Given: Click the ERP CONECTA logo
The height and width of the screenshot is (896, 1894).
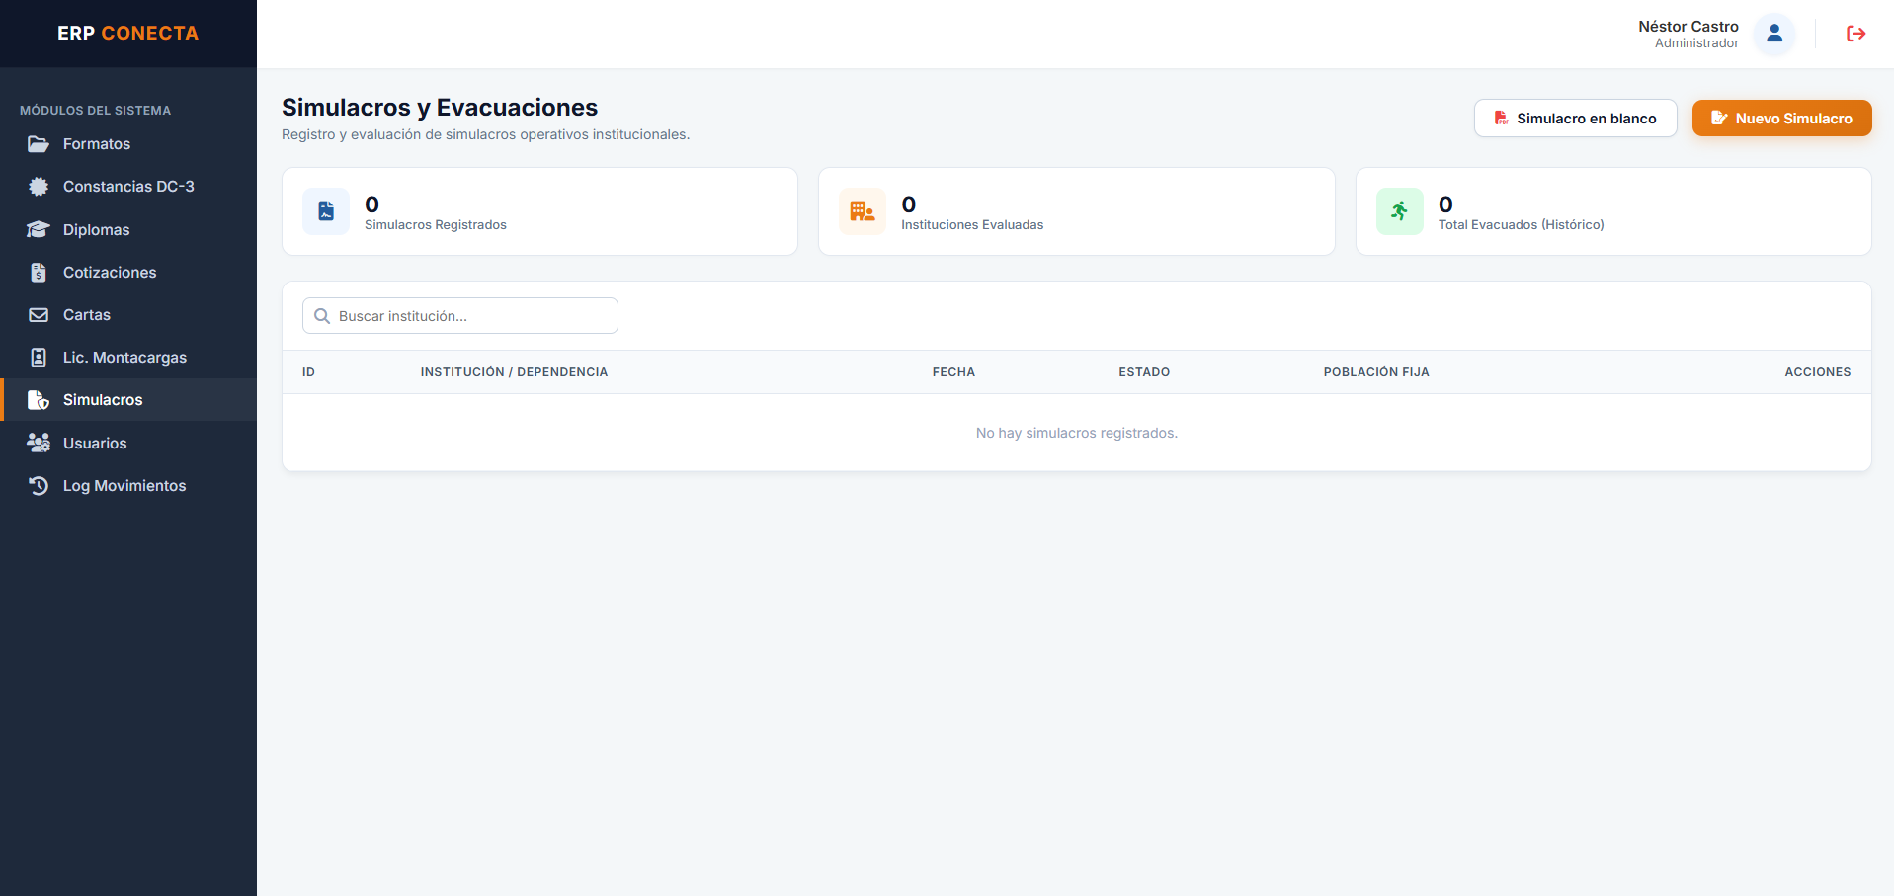Looking at the screenshot, I should (x=128, y=34).
